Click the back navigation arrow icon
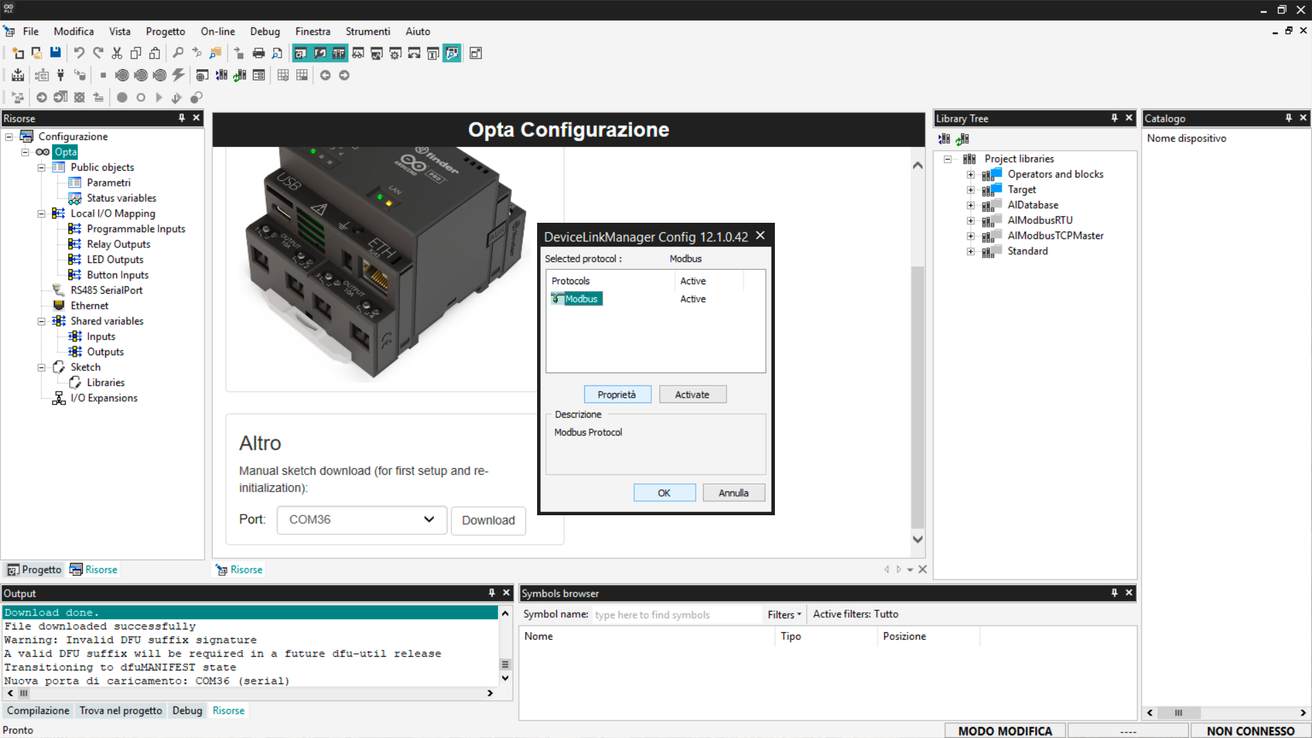The image size is (1312, 738). click(x=325, y=75)
